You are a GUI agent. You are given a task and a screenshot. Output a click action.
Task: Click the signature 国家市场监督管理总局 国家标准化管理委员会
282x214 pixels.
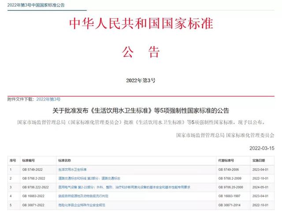coord(225,135)
